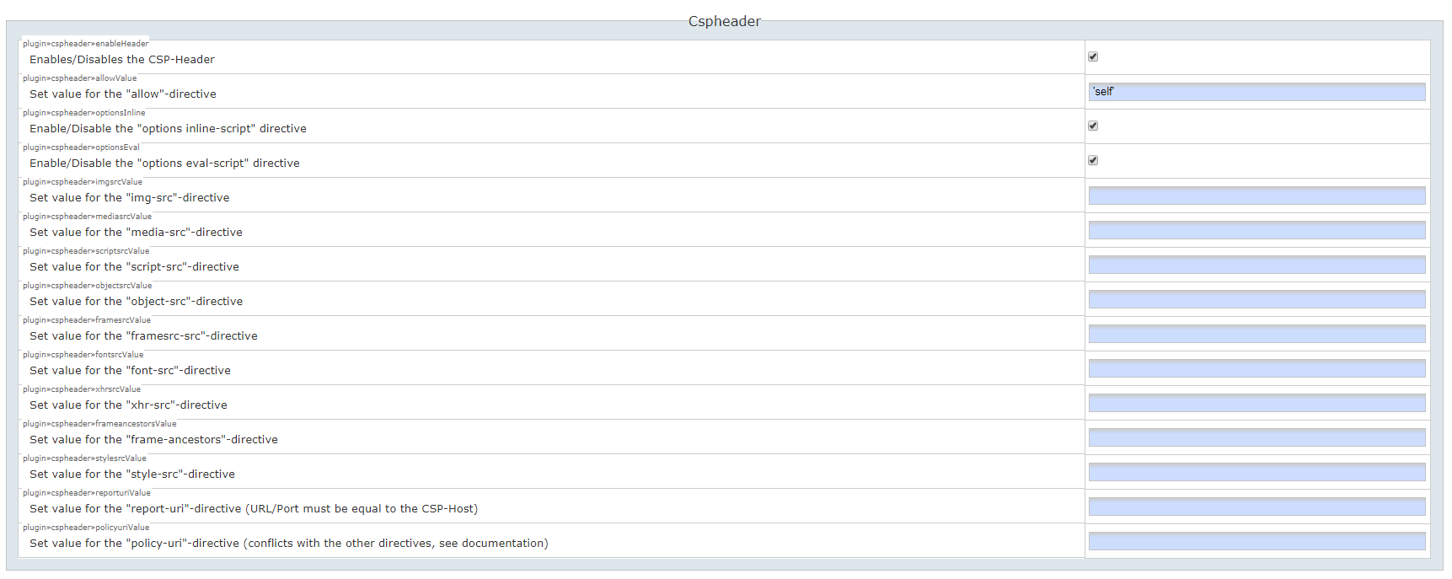1452x579 pixels.
Task: Click into the "policy-uri"-directive text field
Action: pyautogui.click(x=1256, y=541)
